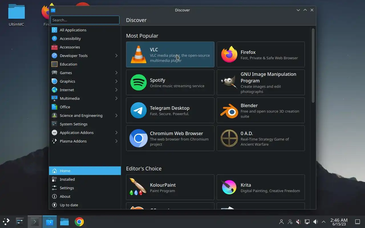
Task: Open the Firefox app card
Action: point(261,54)
